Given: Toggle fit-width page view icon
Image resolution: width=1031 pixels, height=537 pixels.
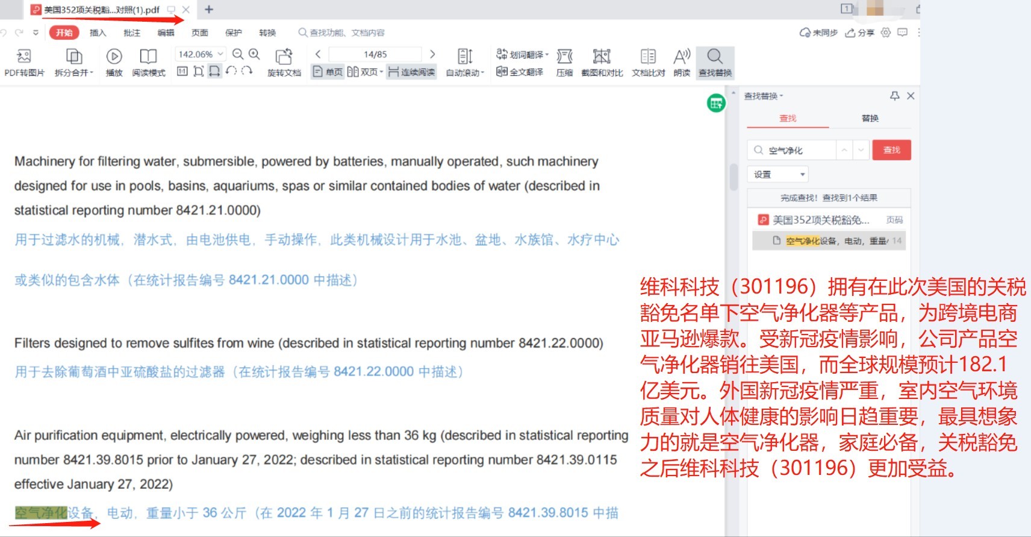Looking at the screenshot, I should coord(214,71).
